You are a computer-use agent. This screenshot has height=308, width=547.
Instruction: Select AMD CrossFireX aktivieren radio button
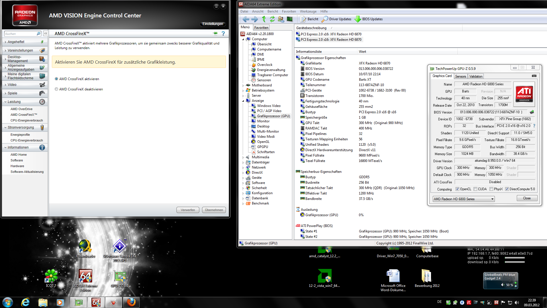(x=56, y=79)
